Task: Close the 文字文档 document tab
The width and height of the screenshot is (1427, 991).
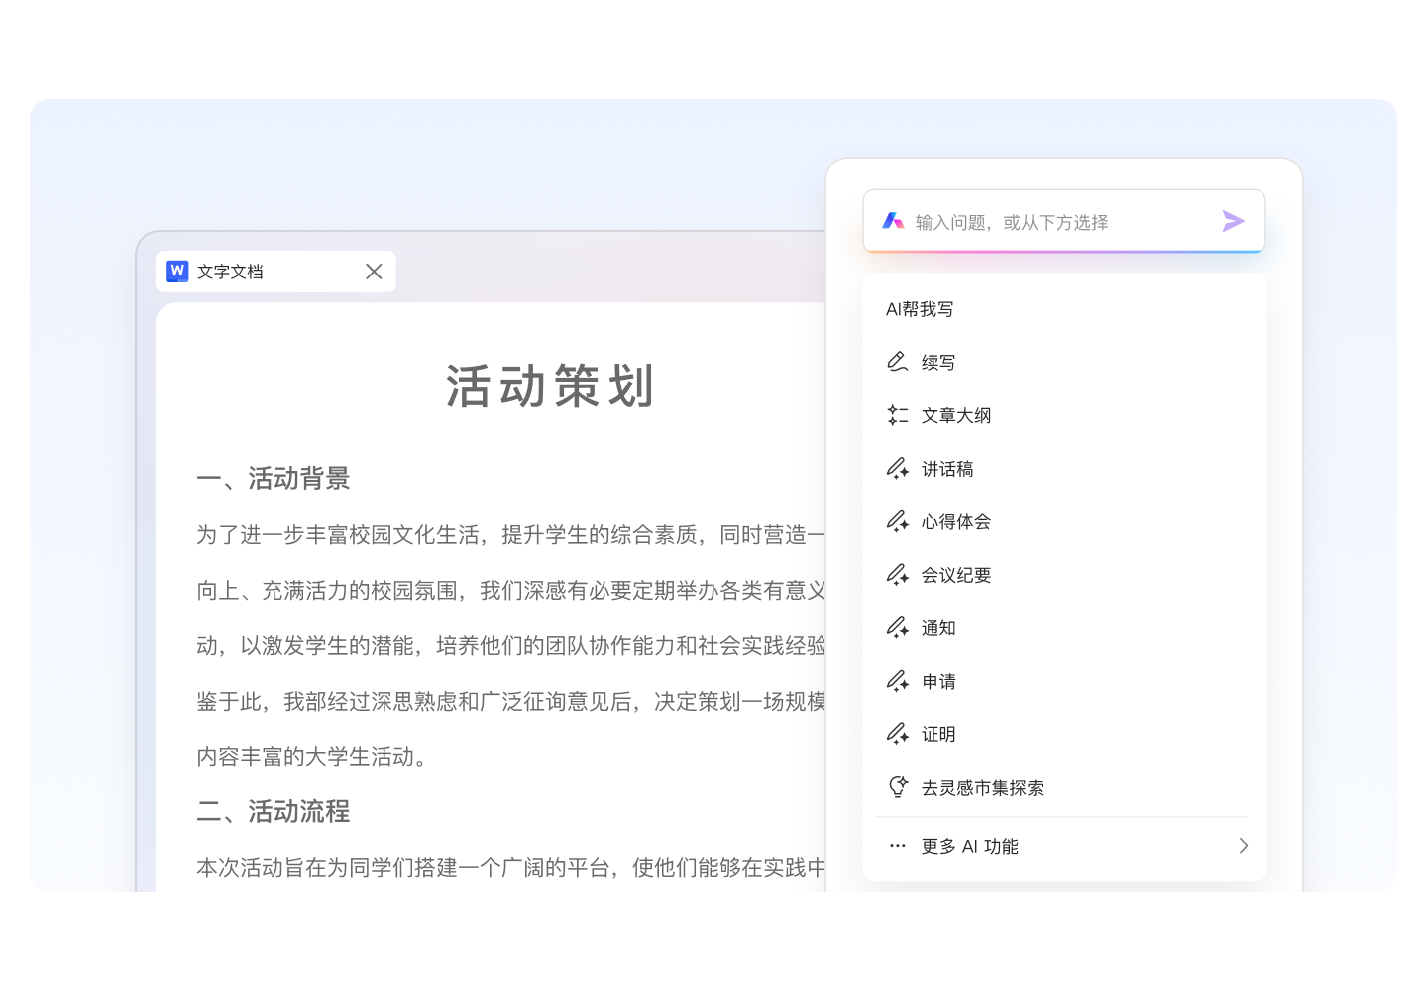Action: [x=374, y=271]
